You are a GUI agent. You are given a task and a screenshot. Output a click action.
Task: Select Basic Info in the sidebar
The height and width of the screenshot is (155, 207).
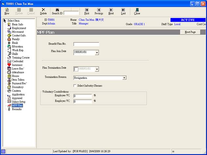[x=17, y=24]
